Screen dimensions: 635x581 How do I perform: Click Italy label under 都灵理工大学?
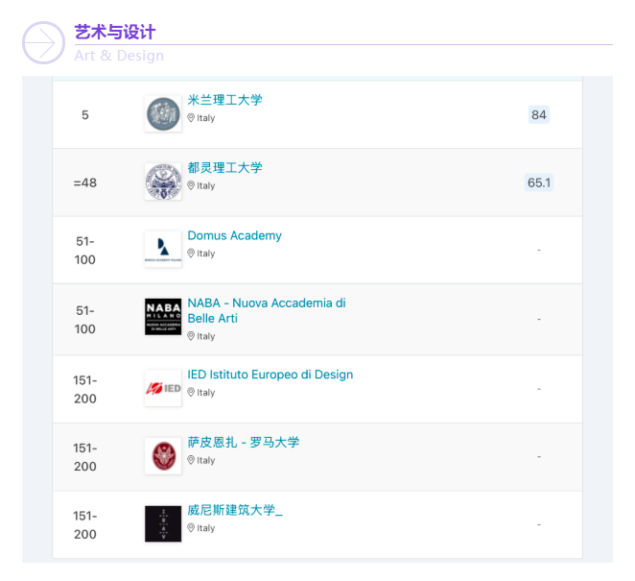pyautogui.click(x=205, y=185)
